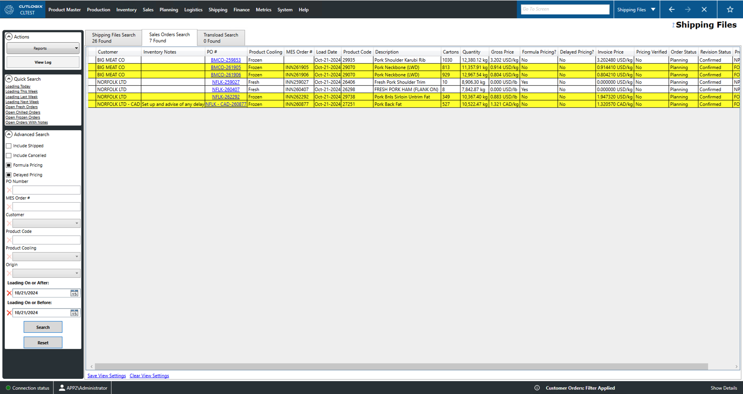
Task: Open the calendar picker for Loading On or After
Action: [74, 293]
